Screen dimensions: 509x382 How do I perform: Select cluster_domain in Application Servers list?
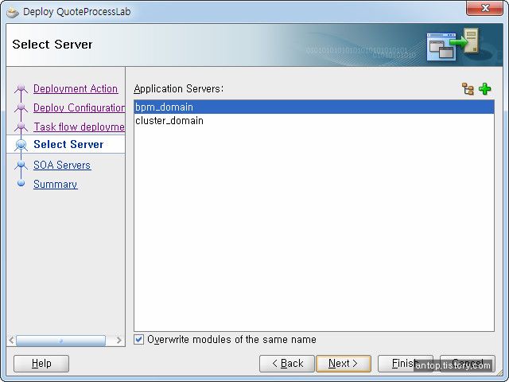(x=314, y=121)
